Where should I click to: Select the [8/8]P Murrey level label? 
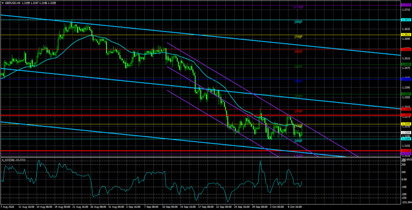point(298,22)
